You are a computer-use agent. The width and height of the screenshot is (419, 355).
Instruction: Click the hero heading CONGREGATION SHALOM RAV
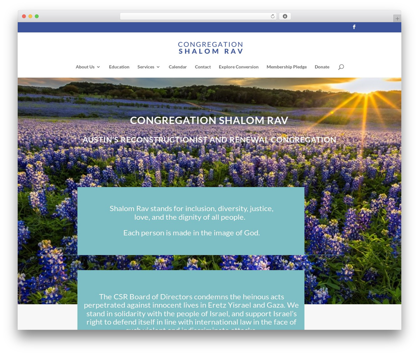(209, 120)
